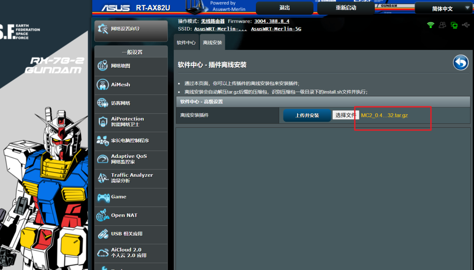Click the network map globe icon
474x270 pixels.
pyautogui.click(x=102, y=65)
